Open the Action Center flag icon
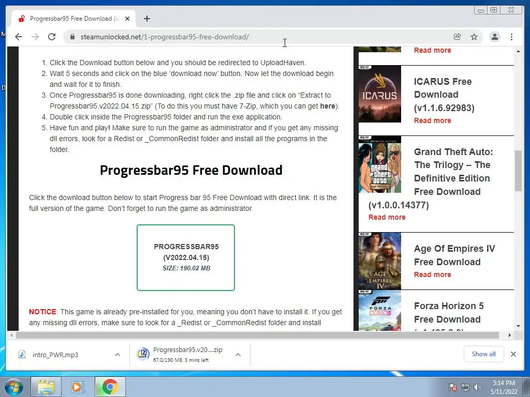 coord(452,387)
